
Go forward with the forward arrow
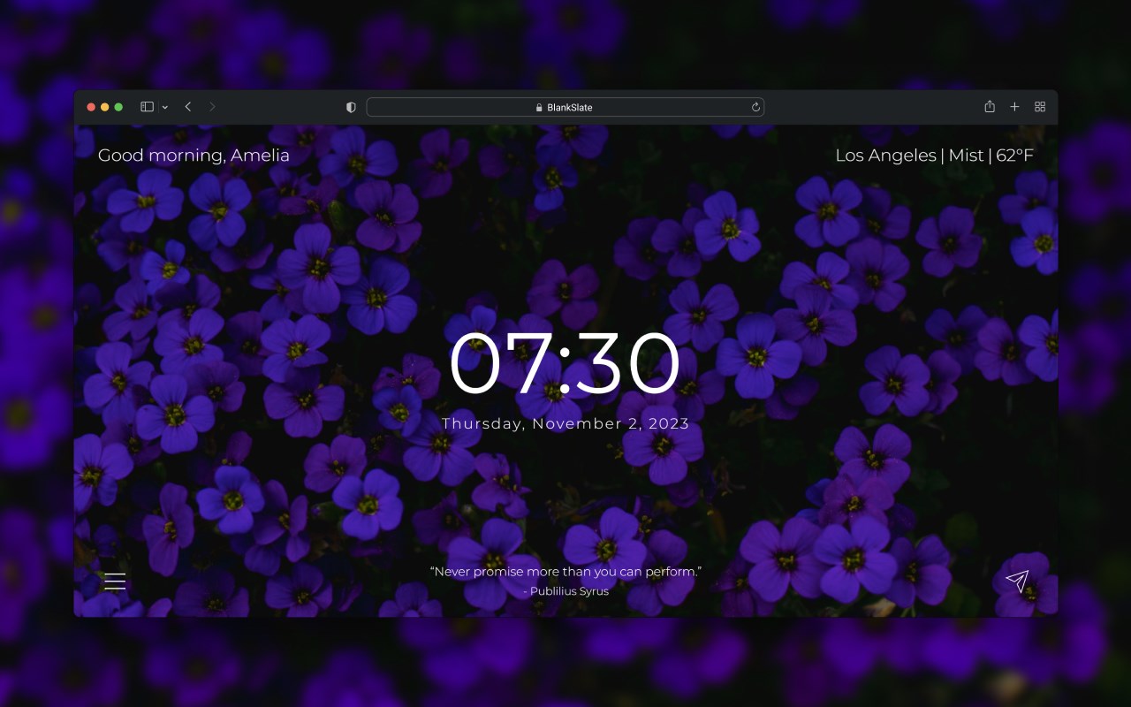click(212, 107)
